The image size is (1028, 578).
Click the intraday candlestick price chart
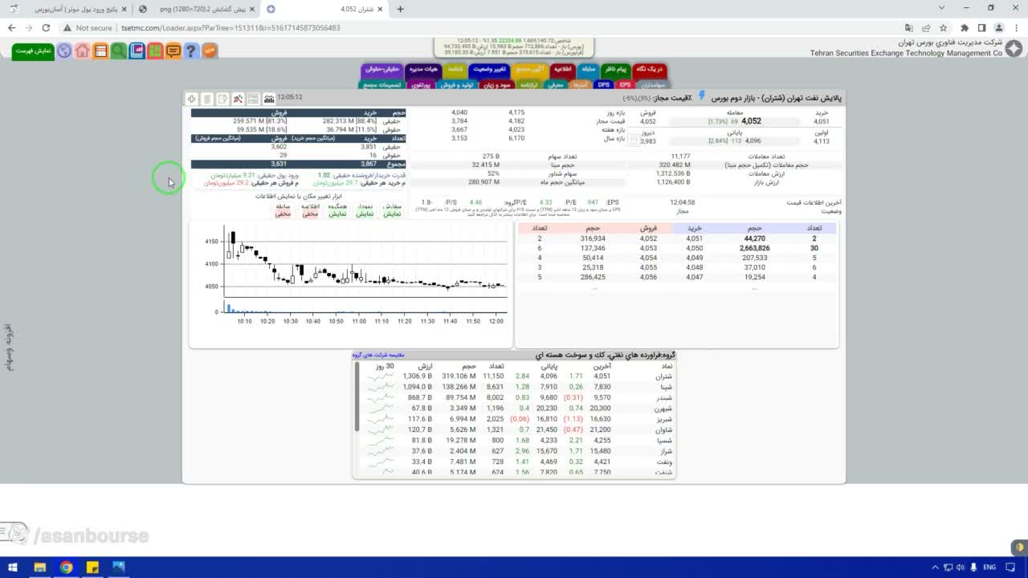365,261
